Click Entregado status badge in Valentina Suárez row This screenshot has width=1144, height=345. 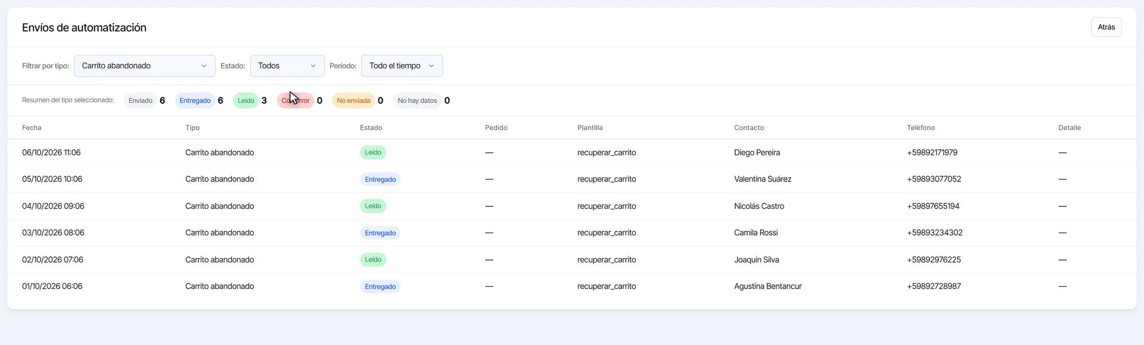tap(380, 180)
